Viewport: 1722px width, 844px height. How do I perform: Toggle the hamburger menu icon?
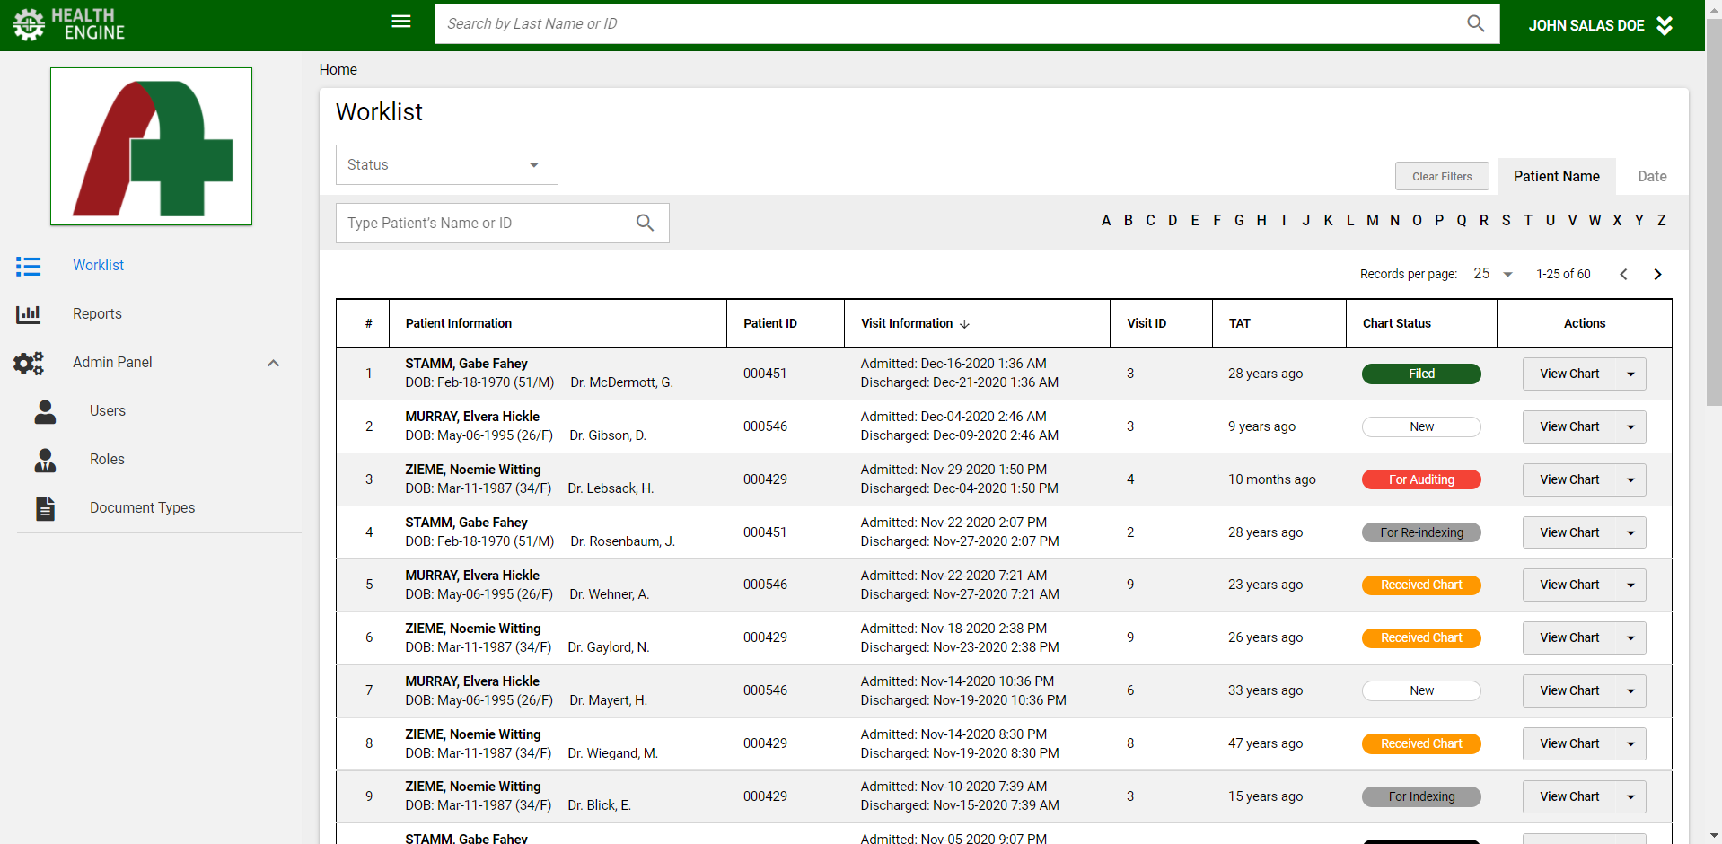(x=401, y=22)
